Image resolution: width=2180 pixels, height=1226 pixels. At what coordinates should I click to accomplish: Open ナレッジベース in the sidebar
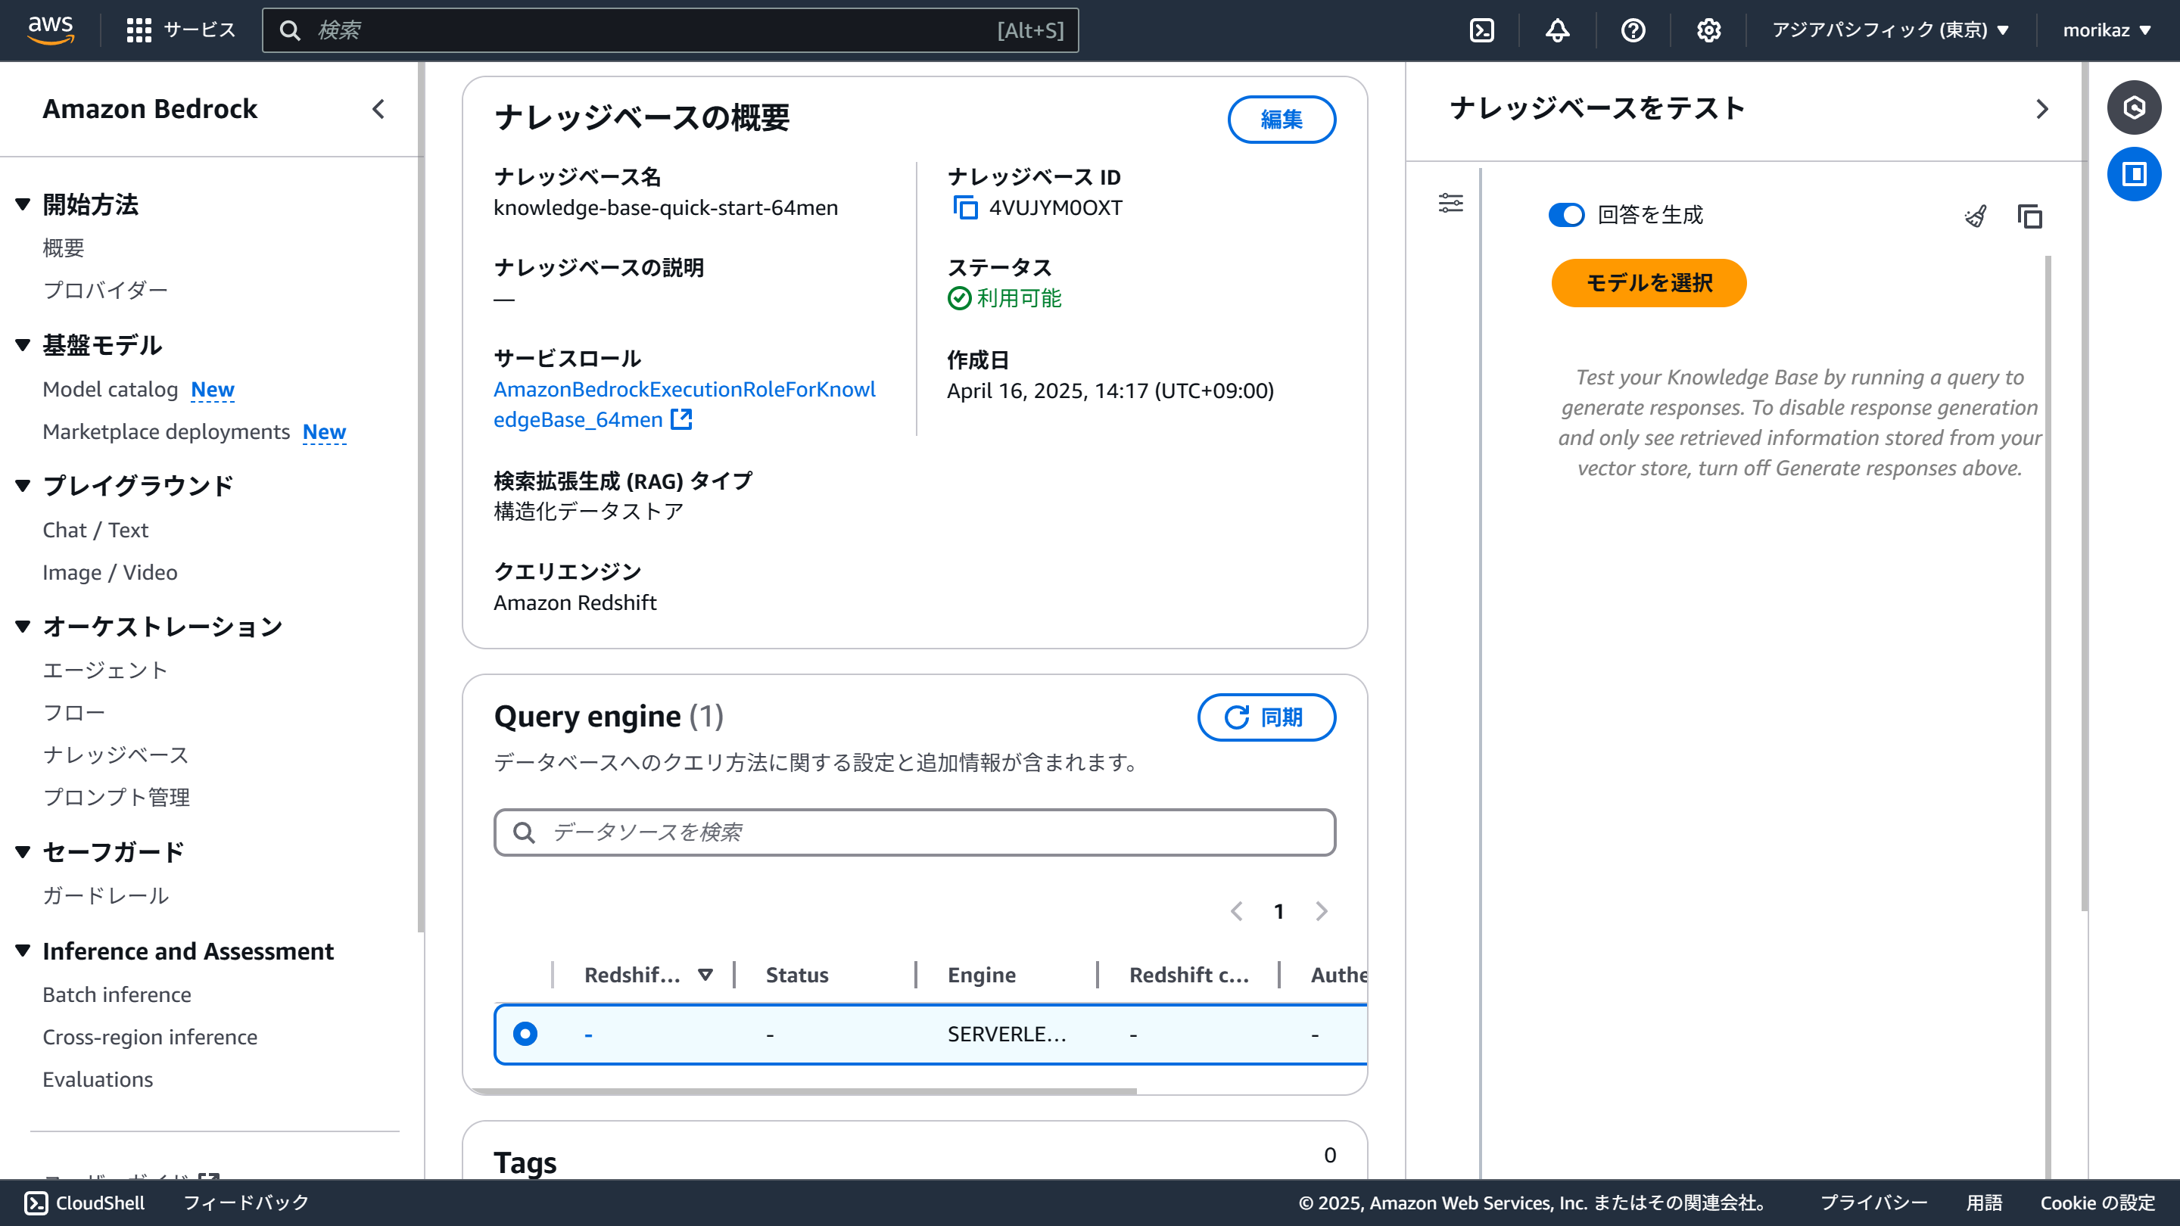coord(116,755)
